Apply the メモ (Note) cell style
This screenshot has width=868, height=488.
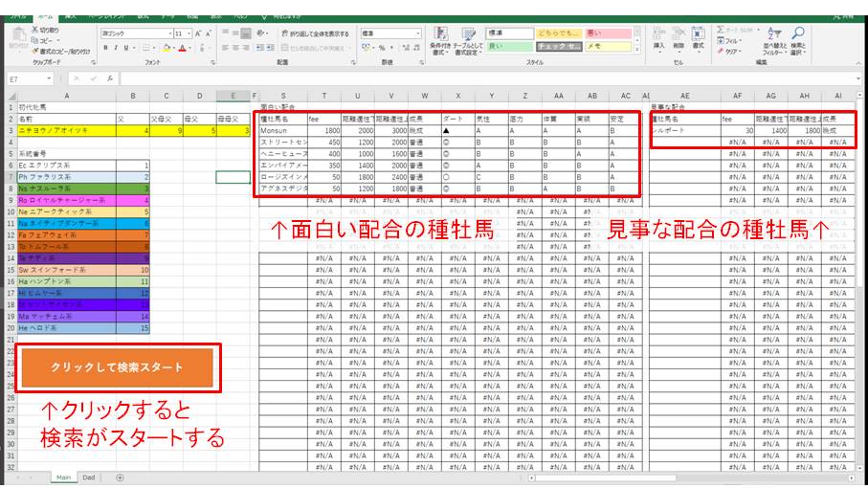click(x=609, y=47)
